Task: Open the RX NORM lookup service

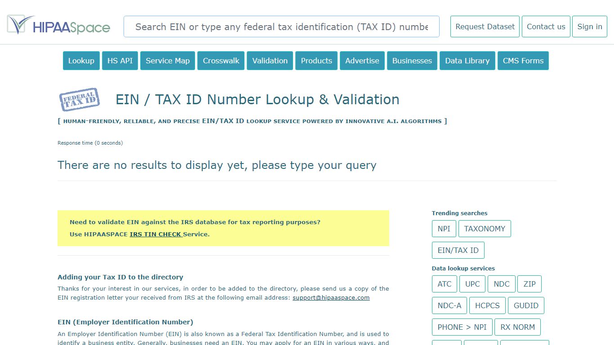Action: [518, 327]
